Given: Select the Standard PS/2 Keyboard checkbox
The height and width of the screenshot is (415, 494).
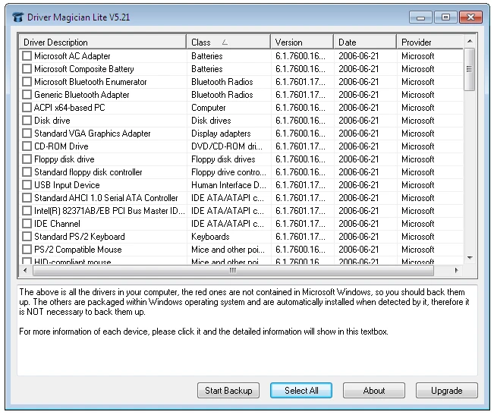Looking at the screenshot, I should point(27,237).
